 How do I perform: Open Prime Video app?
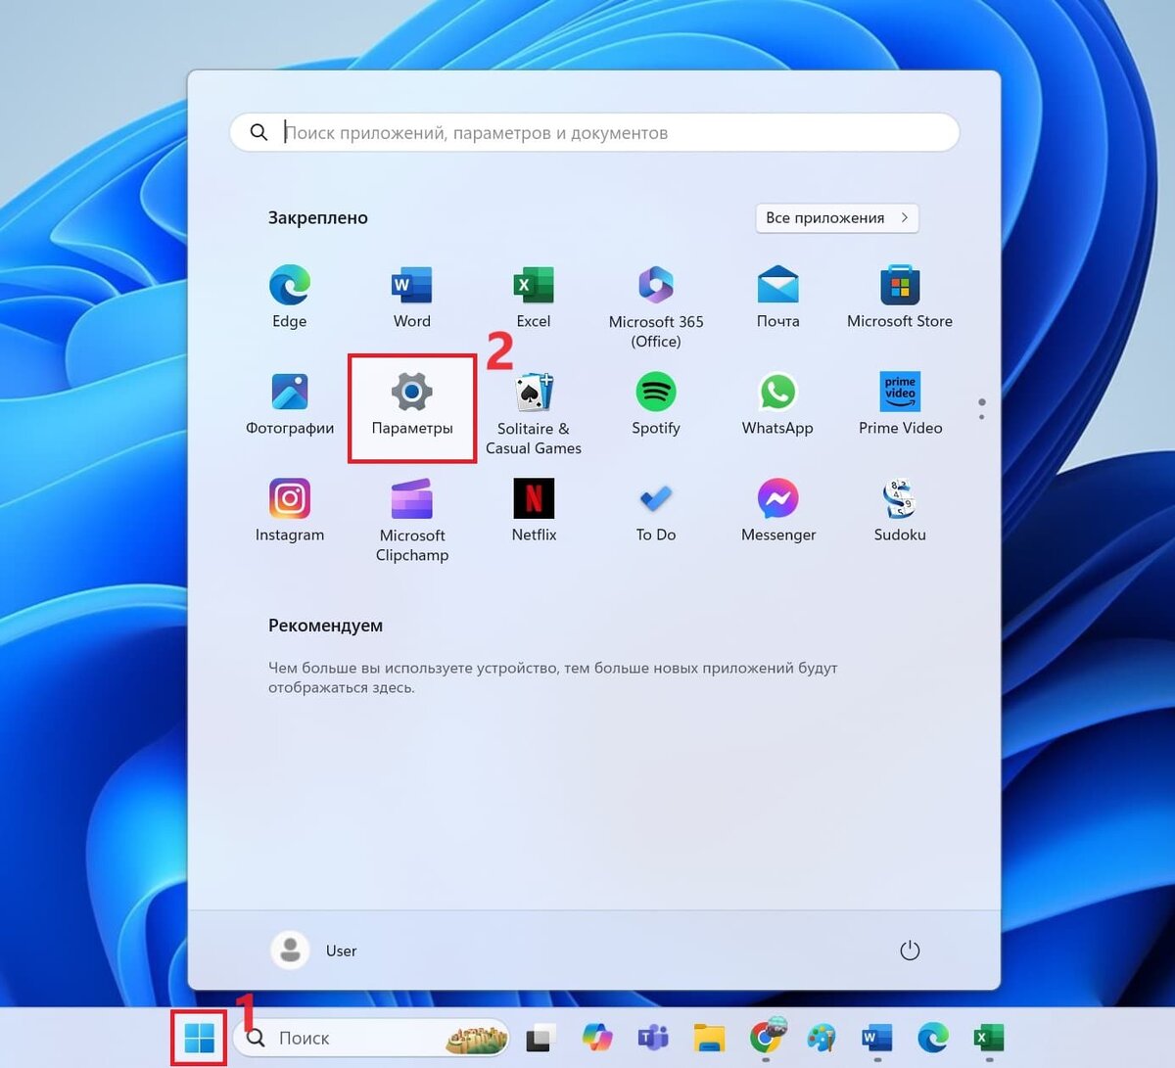pos(900,404)
